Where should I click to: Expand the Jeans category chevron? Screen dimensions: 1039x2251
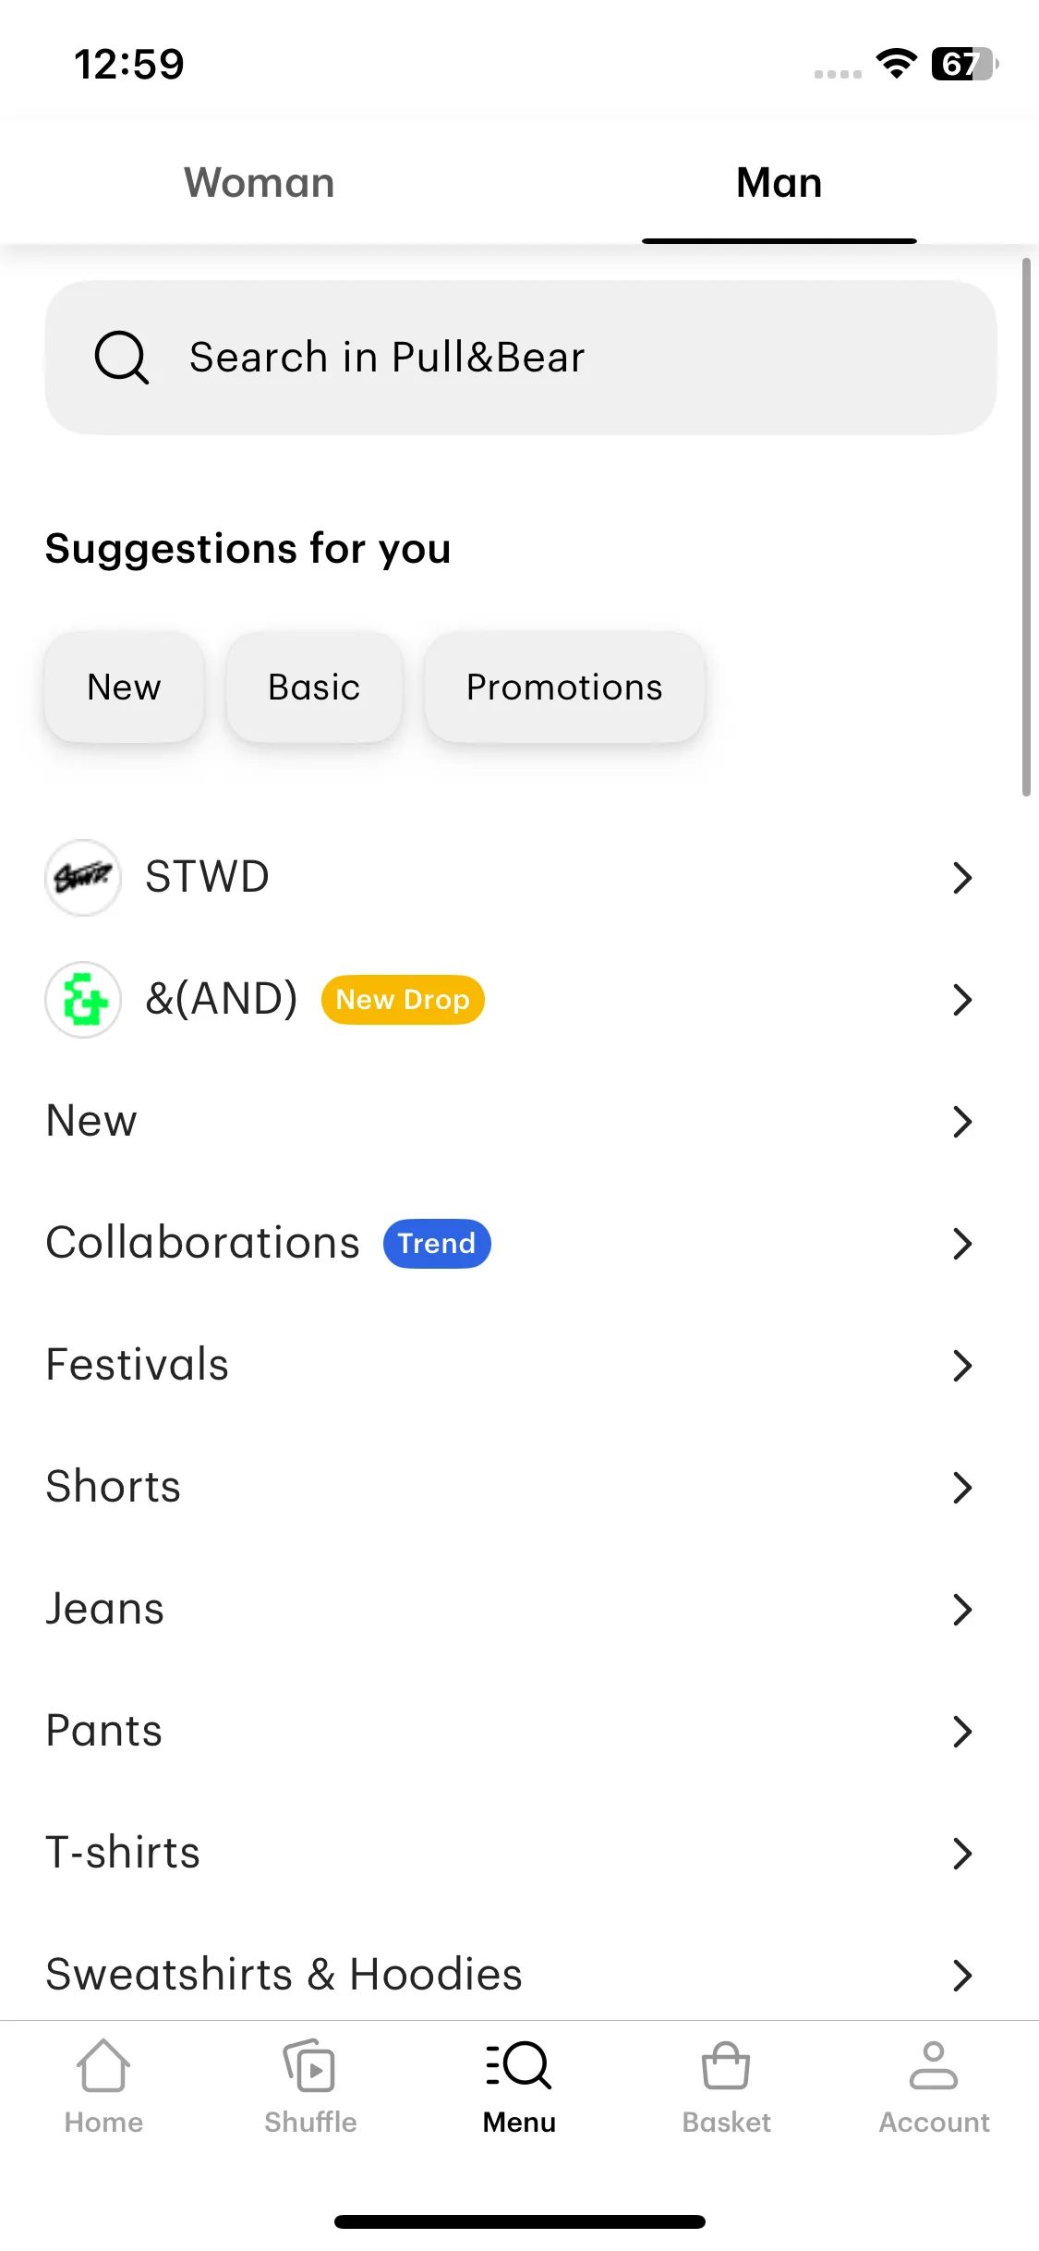(x=962, y=1610)
